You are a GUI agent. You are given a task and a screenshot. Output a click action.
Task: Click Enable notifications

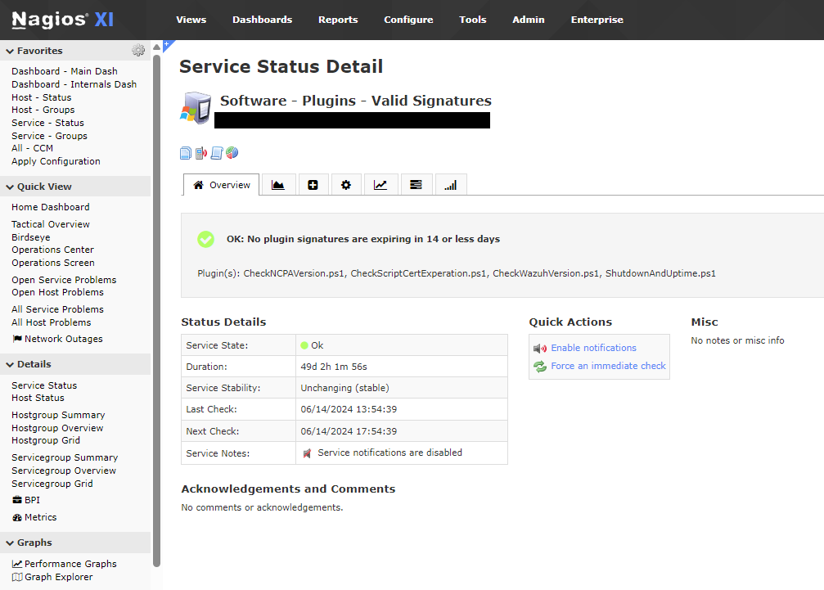593,348
